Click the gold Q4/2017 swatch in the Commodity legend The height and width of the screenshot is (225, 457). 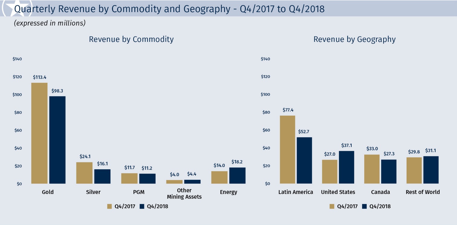click(110, 206)
